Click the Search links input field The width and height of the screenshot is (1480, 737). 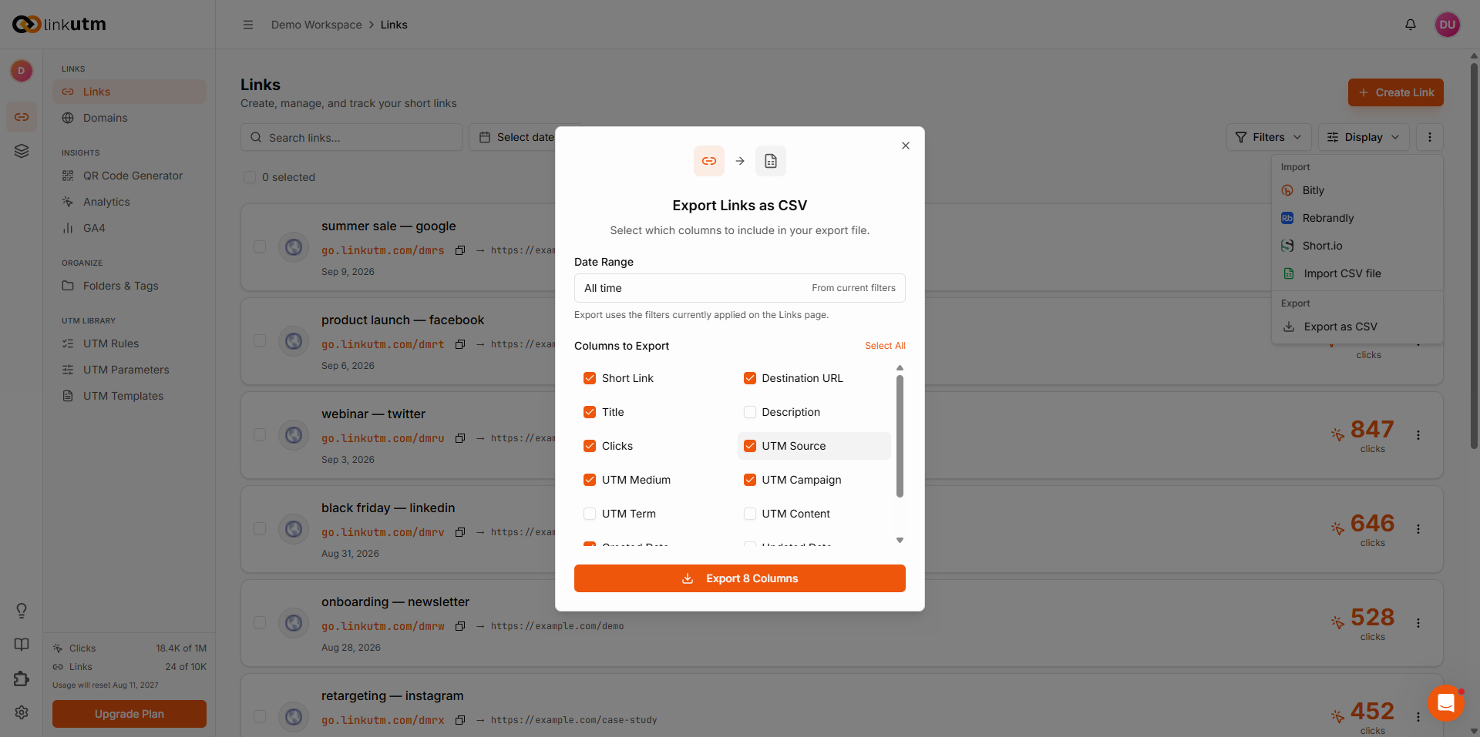coord(351,137)
